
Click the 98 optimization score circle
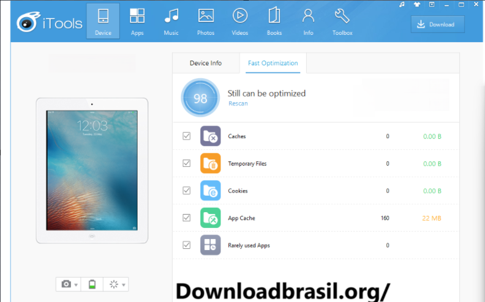coord(200,98)
